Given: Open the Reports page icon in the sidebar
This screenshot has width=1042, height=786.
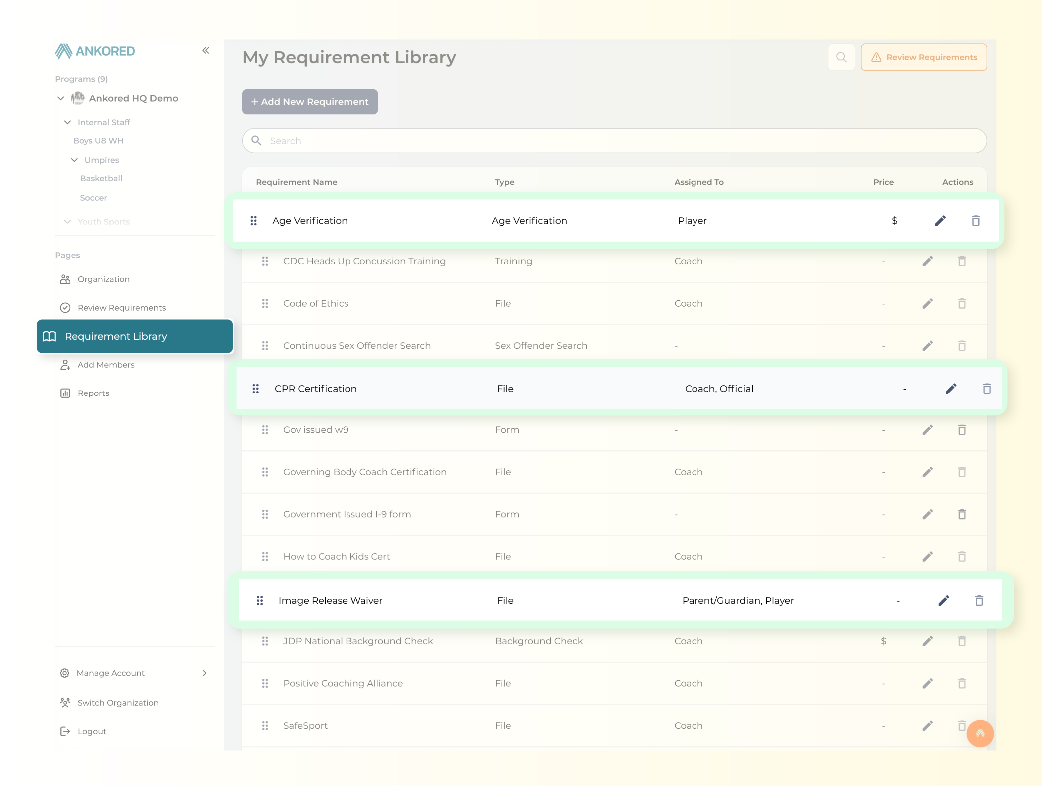Looking at the screenshot, I should [x=65, y=393].
